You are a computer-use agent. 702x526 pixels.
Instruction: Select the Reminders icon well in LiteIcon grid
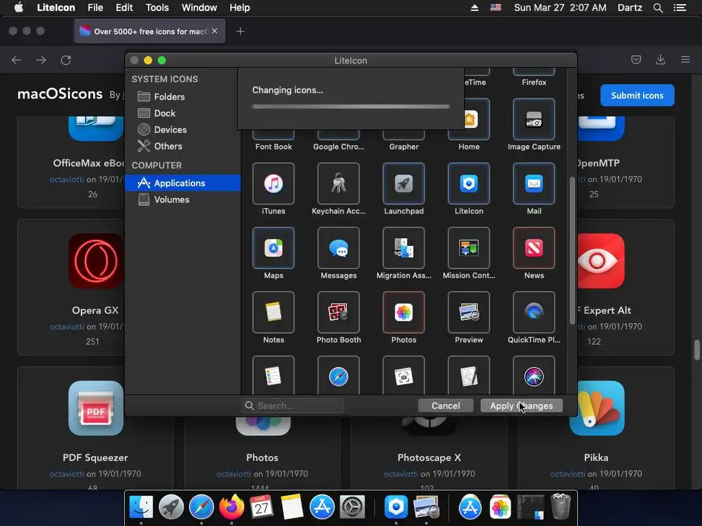(x=273, y=376)
